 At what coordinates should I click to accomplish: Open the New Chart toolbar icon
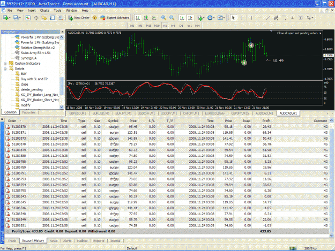tap(6, 18)
